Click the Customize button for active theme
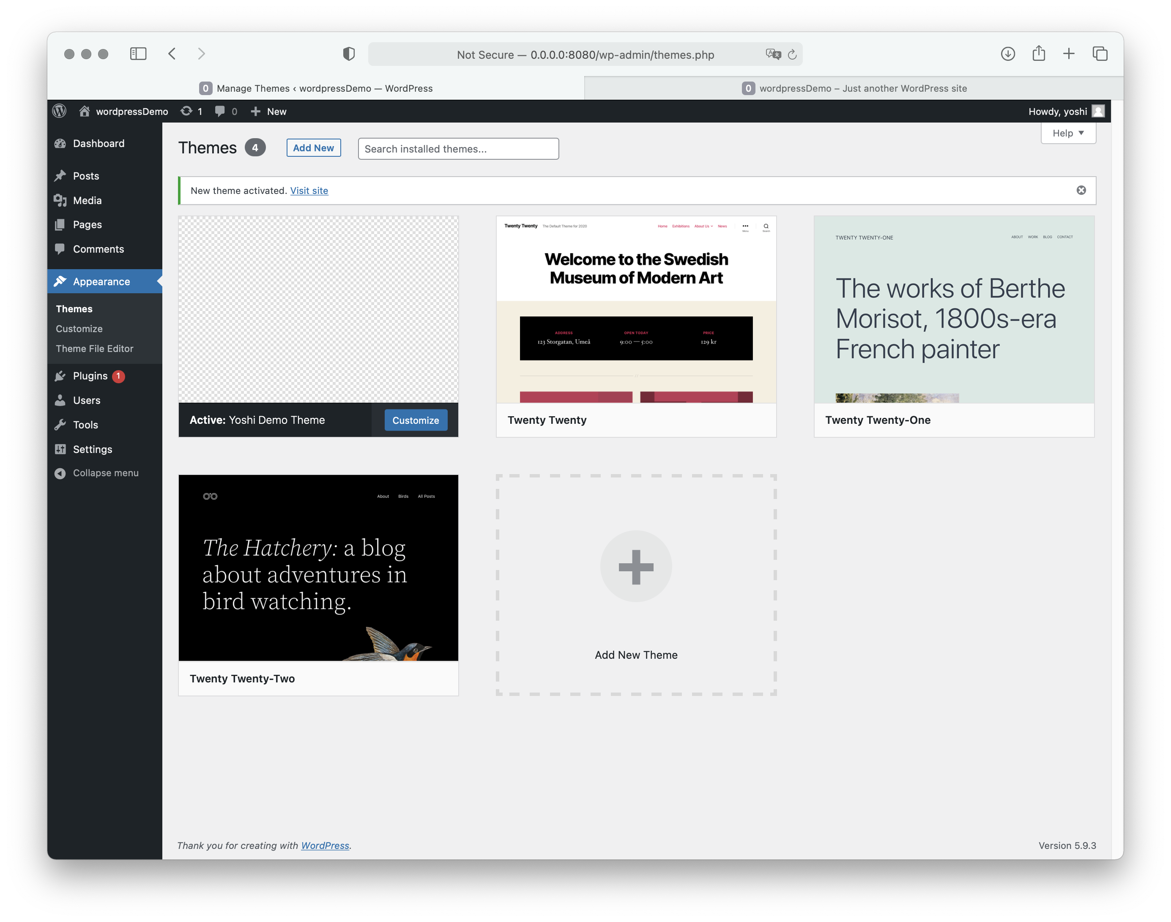 pos(416,420)
